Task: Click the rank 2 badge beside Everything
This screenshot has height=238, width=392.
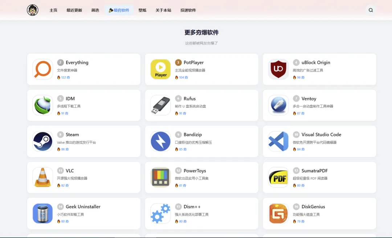Action: (60, 62)
